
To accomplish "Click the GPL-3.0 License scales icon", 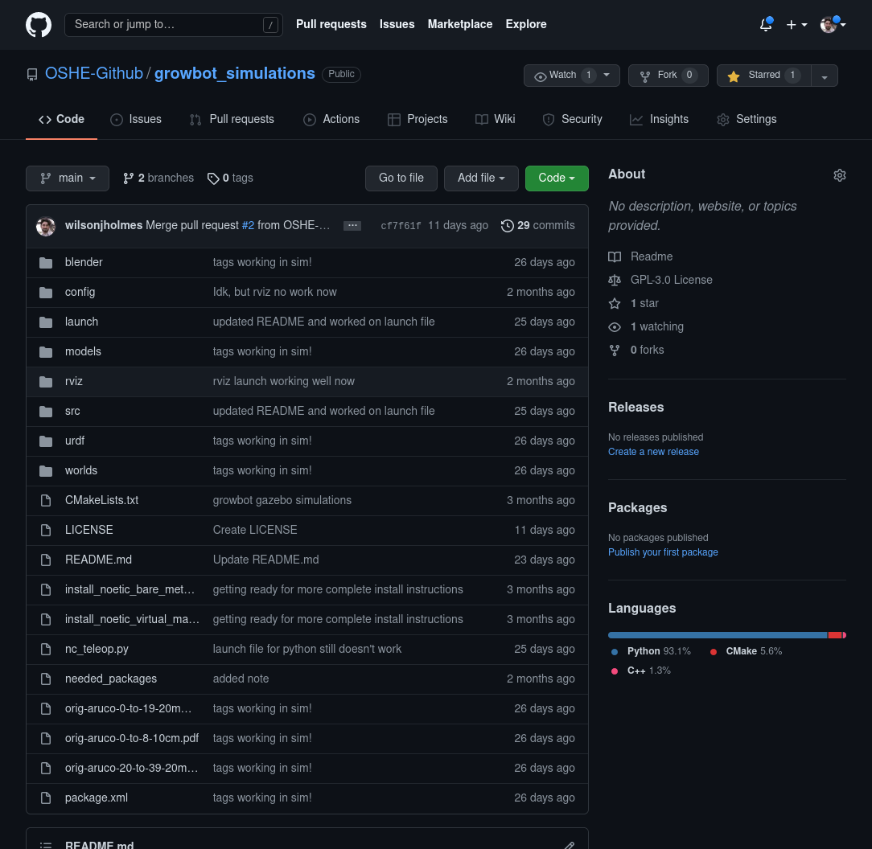I will 614,281.
